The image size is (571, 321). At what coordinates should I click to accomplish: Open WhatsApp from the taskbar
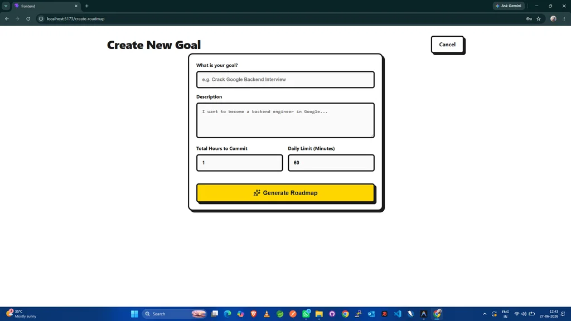306,314
